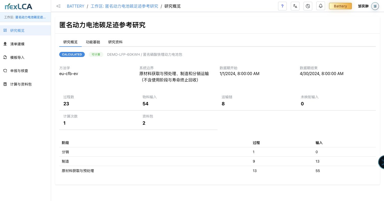Viewport: 384px width, 201px height.
Task: Click the input count 55 for 原材料获取与预处理
Action: [x=318, y=171]
